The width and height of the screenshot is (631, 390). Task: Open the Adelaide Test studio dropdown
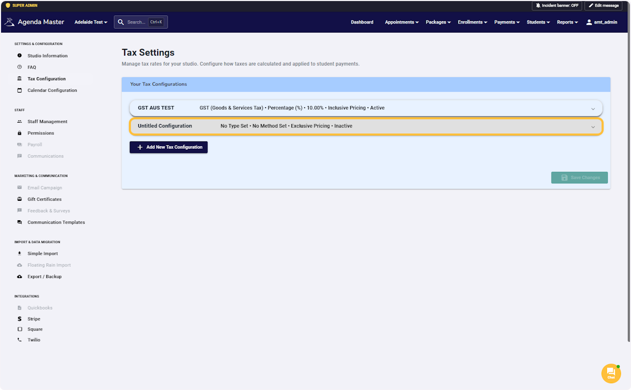pyautogui.click(x=91, y=22)
